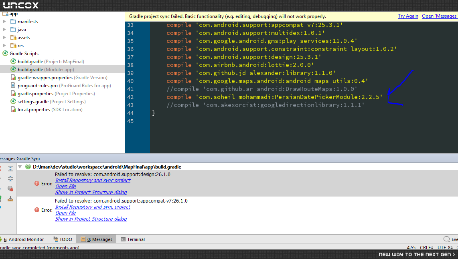
Task: Click the android-maps-utils:0.4 dependency line
Action: pos(267,81)
